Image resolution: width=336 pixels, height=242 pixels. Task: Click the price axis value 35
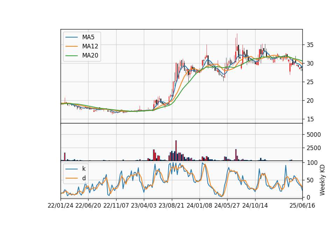(310, 45)
